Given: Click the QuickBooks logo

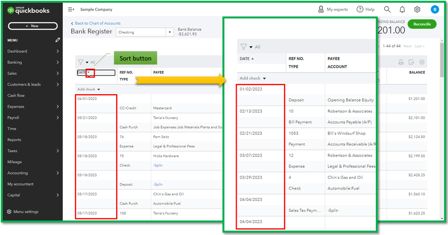Looking at the screenshot, I should (x=28, y=10).
